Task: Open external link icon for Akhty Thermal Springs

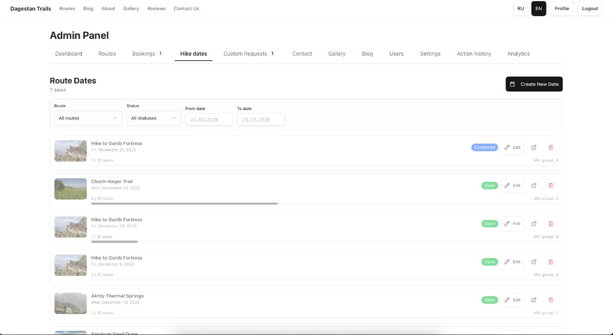Action: (x=534, y=300)
